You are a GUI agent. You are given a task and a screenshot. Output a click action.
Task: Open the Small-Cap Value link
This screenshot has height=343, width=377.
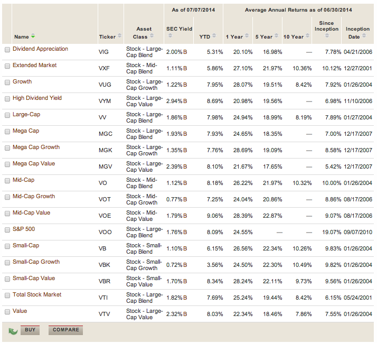point(34,278)
